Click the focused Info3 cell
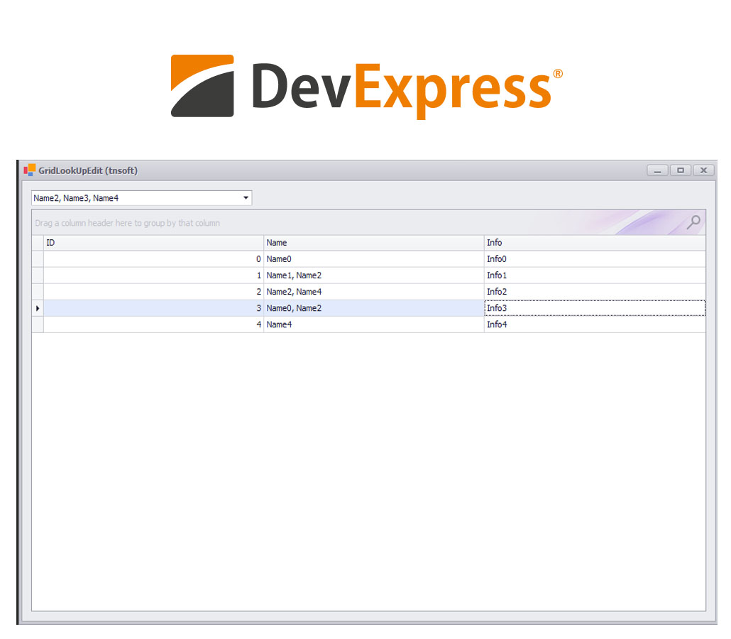Screen dimensions: 731x639 [x=595, y=308]
